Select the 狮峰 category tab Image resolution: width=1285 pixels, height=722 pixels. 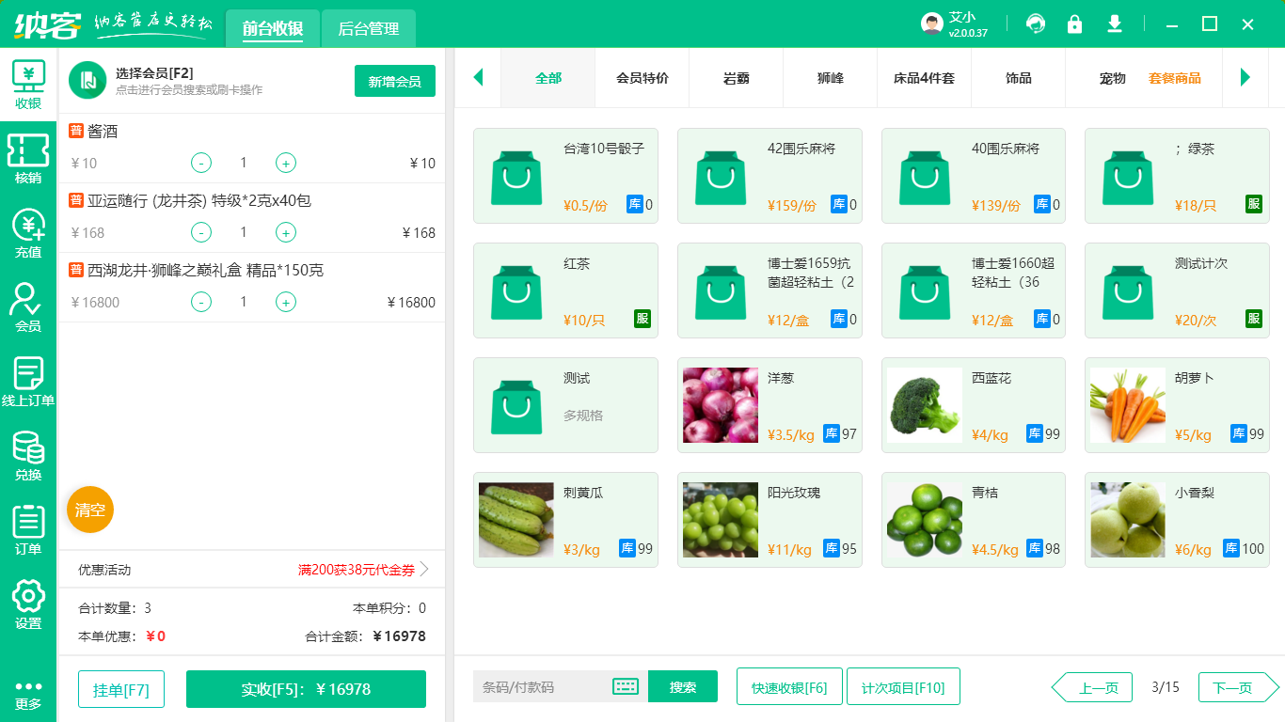pyautogui.click(x=831, y=78)
